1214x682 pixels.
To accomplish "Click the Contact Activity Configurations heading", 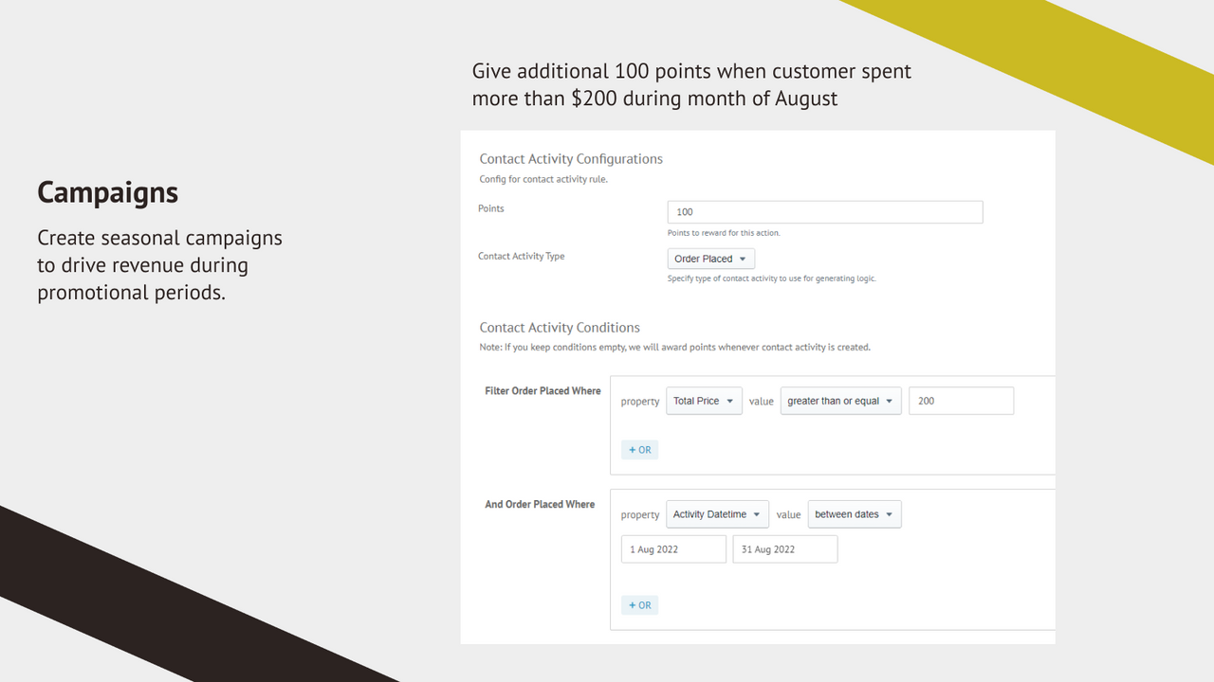I will [x=570, y=158].
